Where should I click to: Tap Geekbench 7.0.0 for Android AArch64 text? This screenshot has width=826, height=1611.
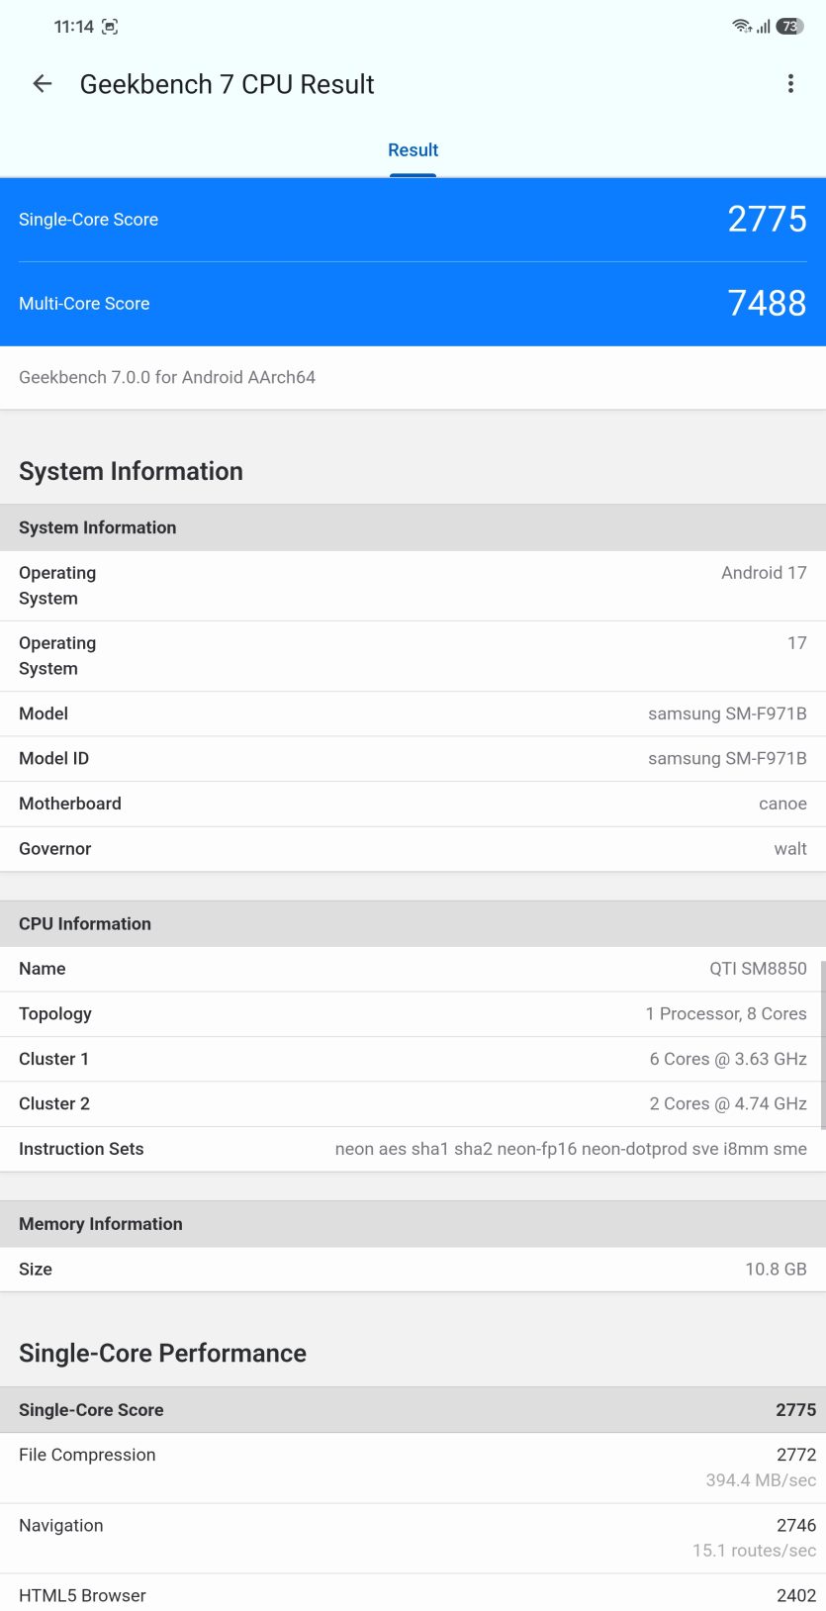tap(167, 377)
